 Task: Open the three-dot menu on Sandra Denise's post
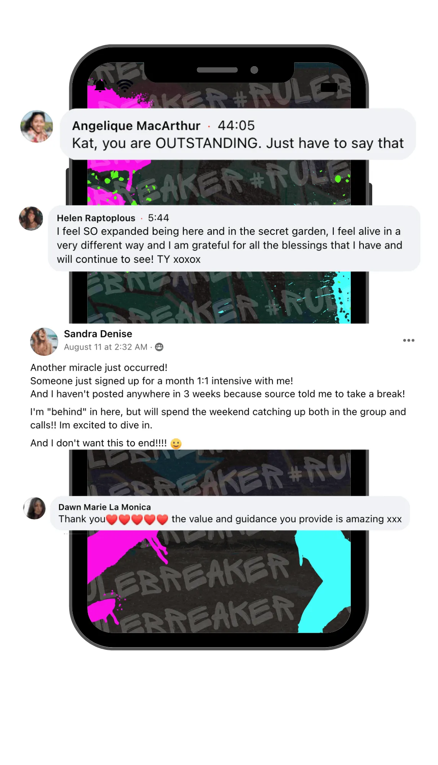[x=409, y=340]
